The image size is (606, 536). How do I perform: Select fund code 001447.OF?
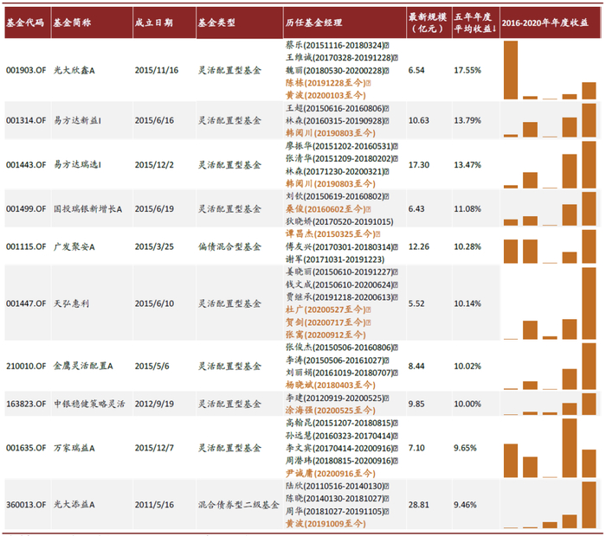pyautogui.click(x=26, y=303)
